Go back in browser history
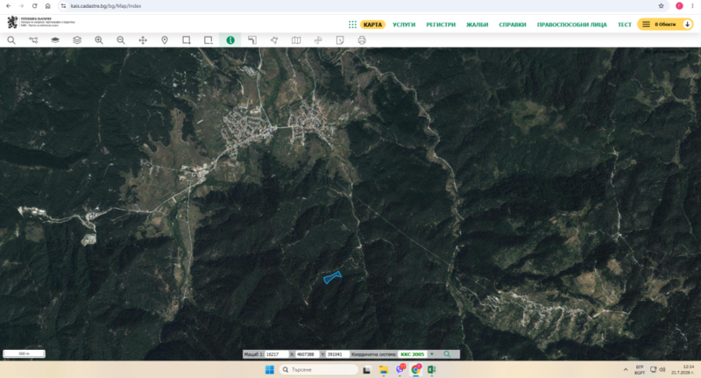 pos(9,6)
